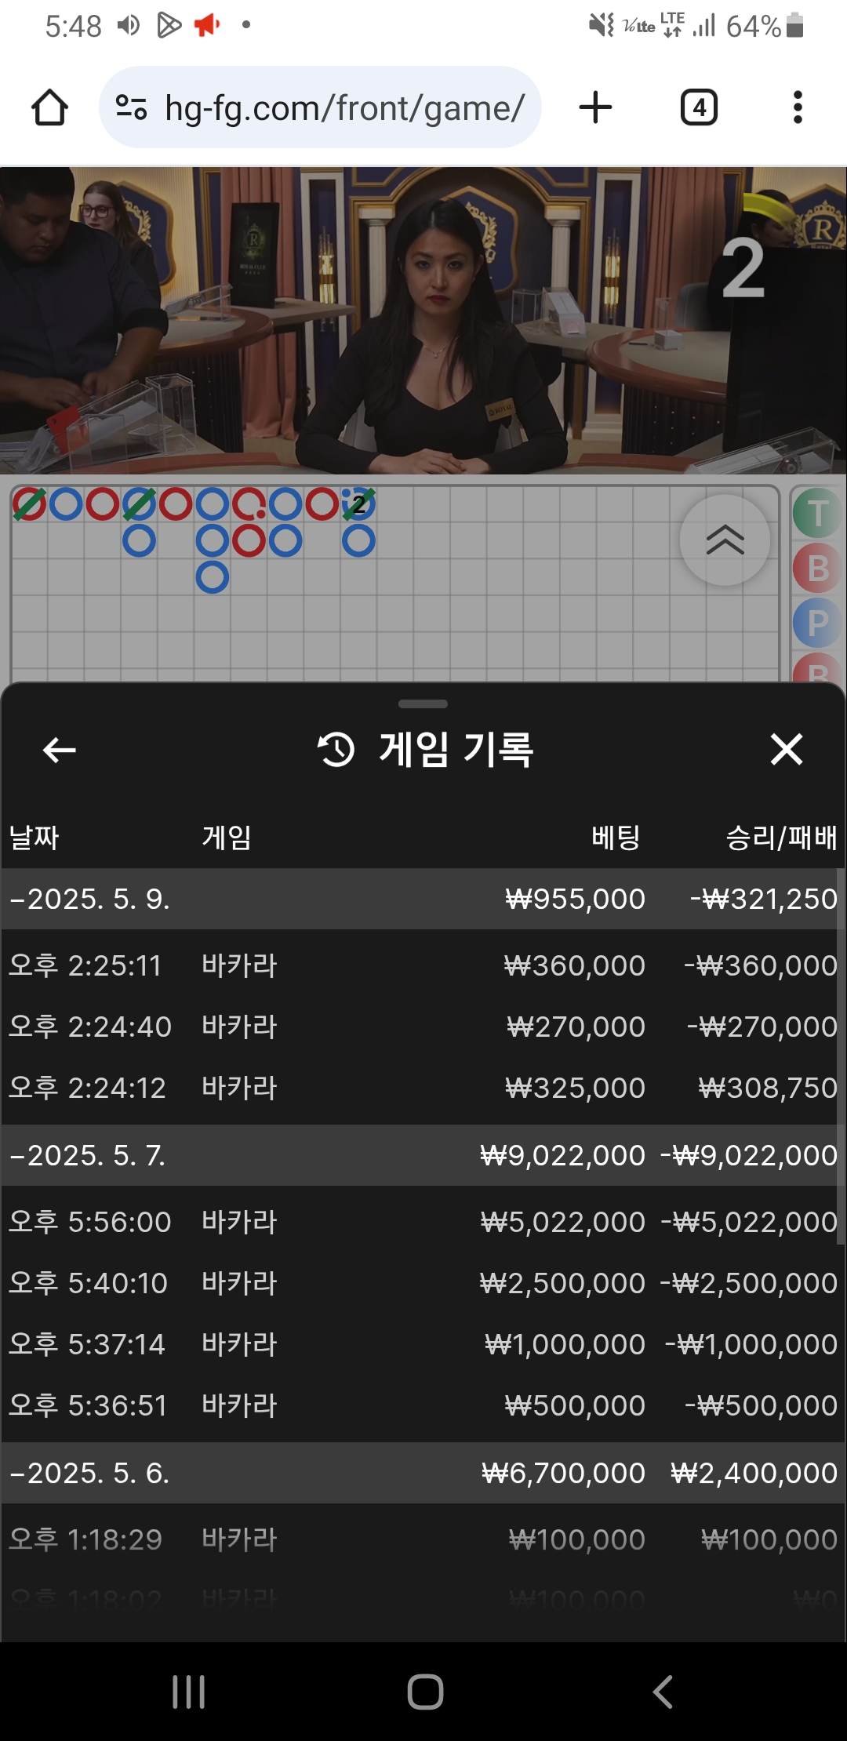Tap the browser home icon

(49, 107)
